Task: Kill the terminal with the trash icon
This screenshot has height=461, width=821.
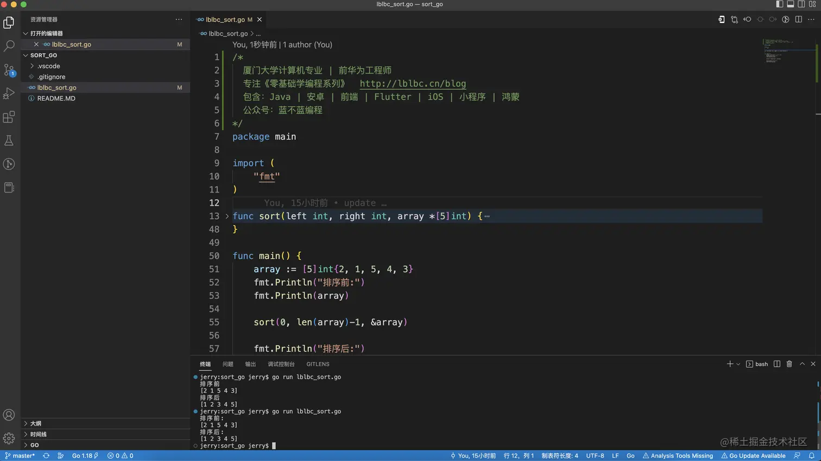Action: pyautogui.click(x=790, y=364)
